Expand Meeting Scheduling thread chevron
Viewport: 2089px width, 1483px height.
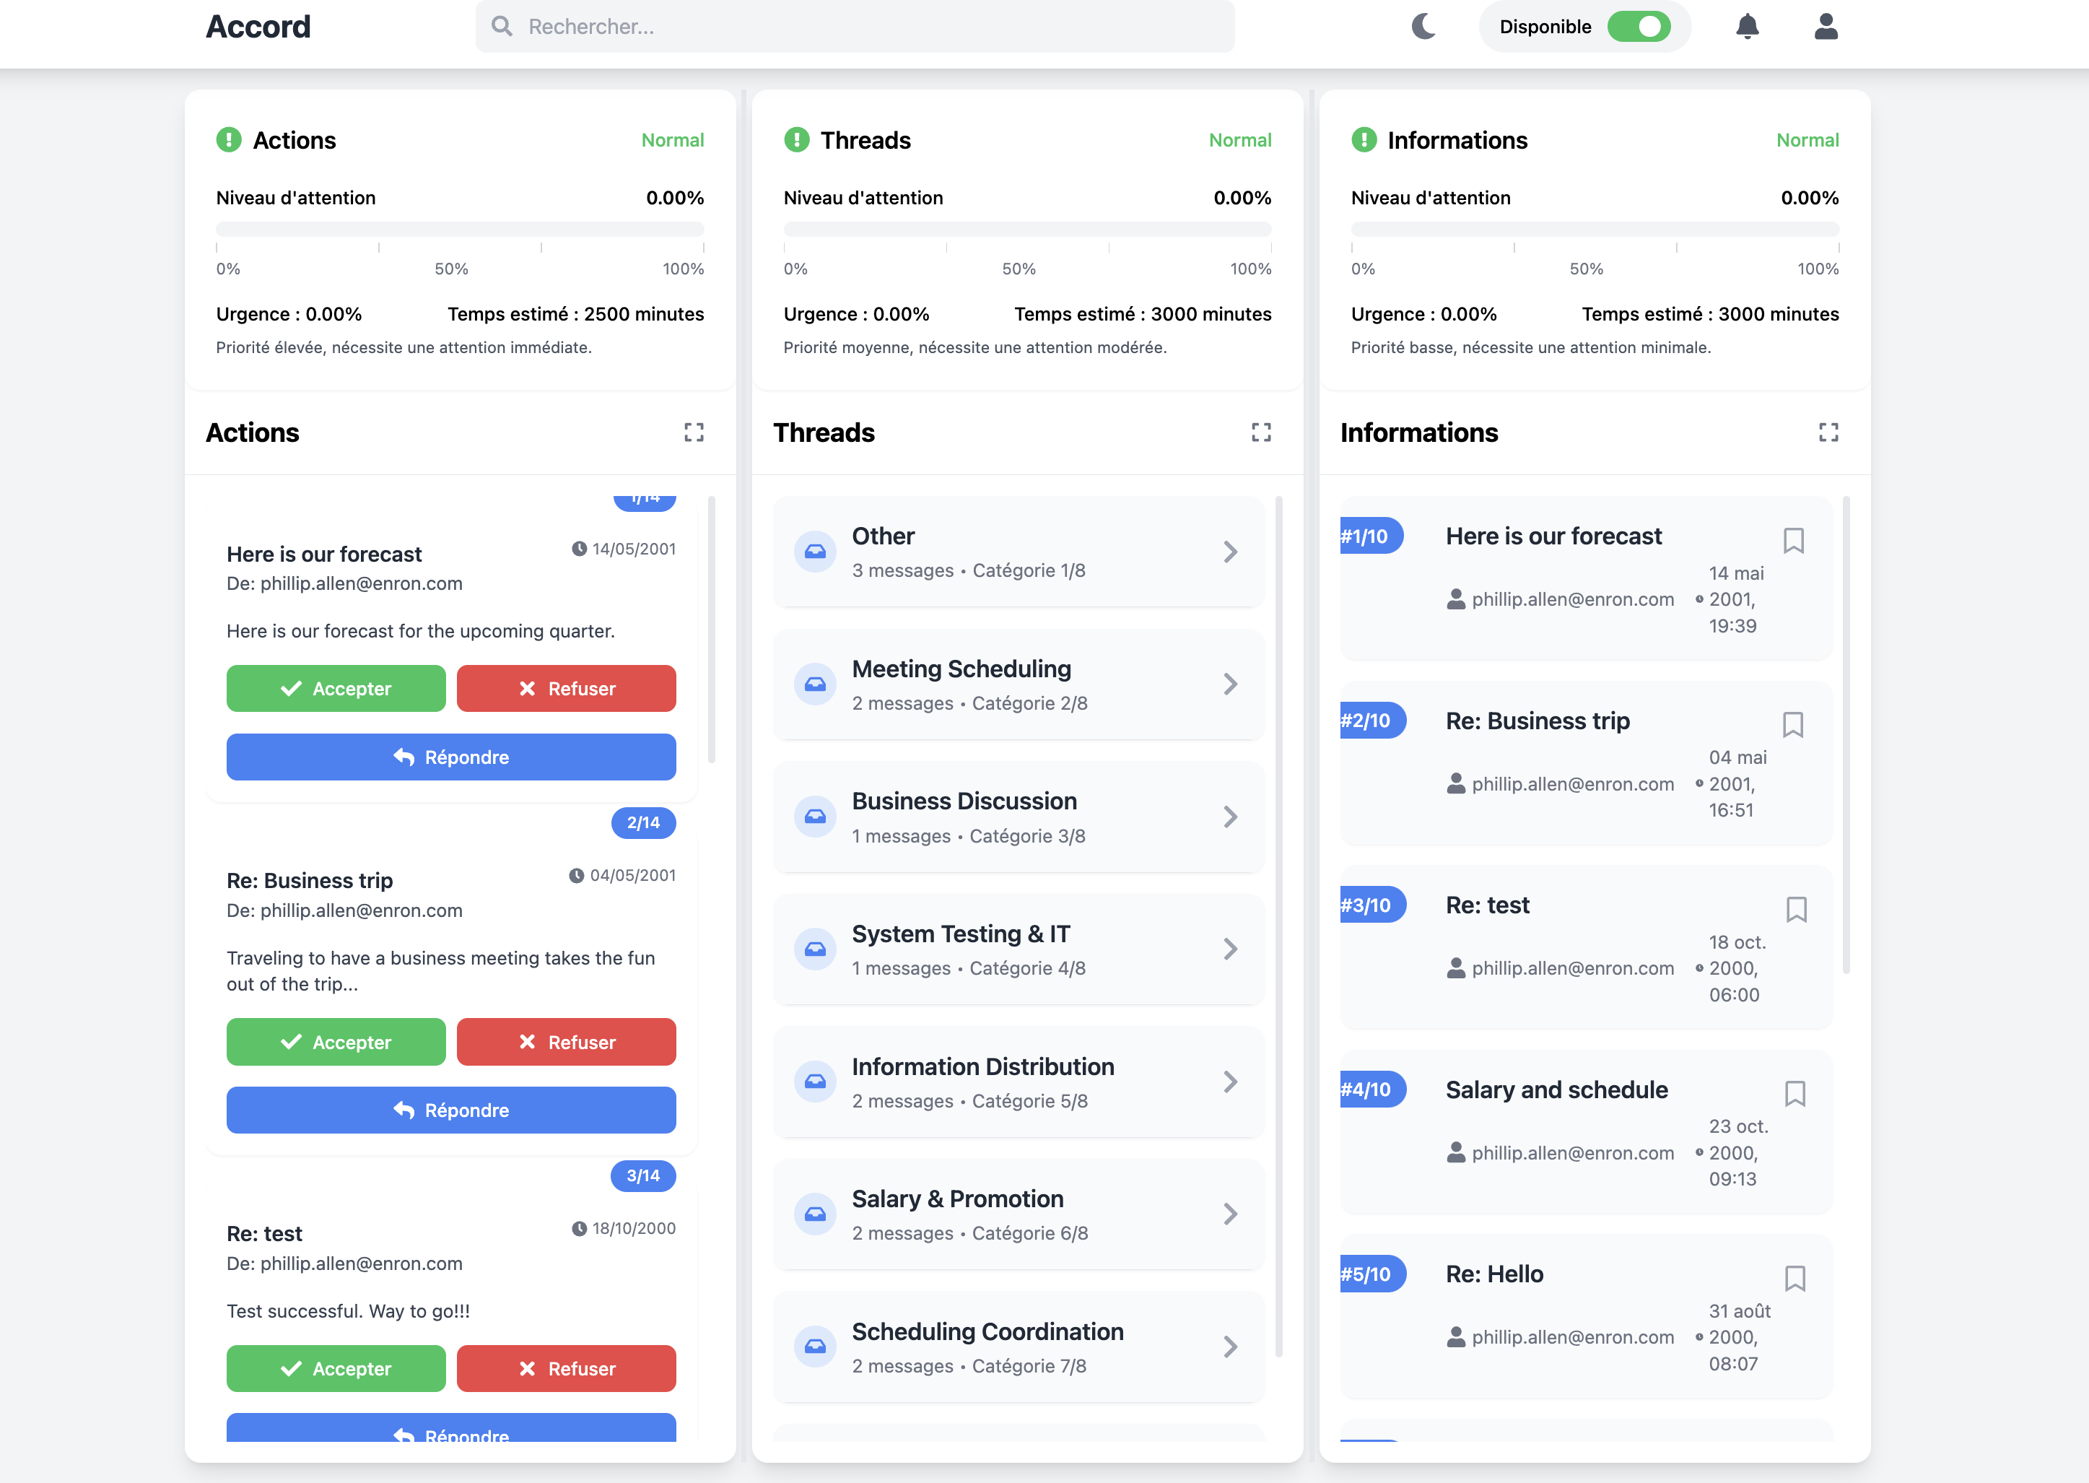(x=1230, y=684)
